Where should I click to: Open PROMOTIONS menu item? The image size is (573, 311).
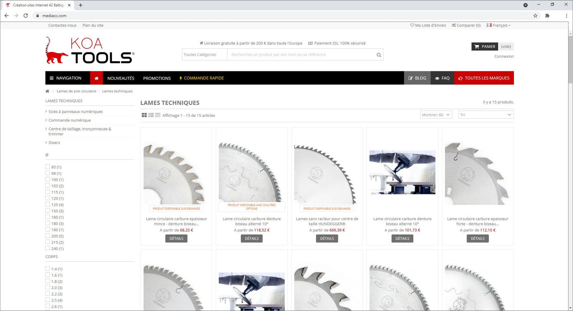[157, 78]
